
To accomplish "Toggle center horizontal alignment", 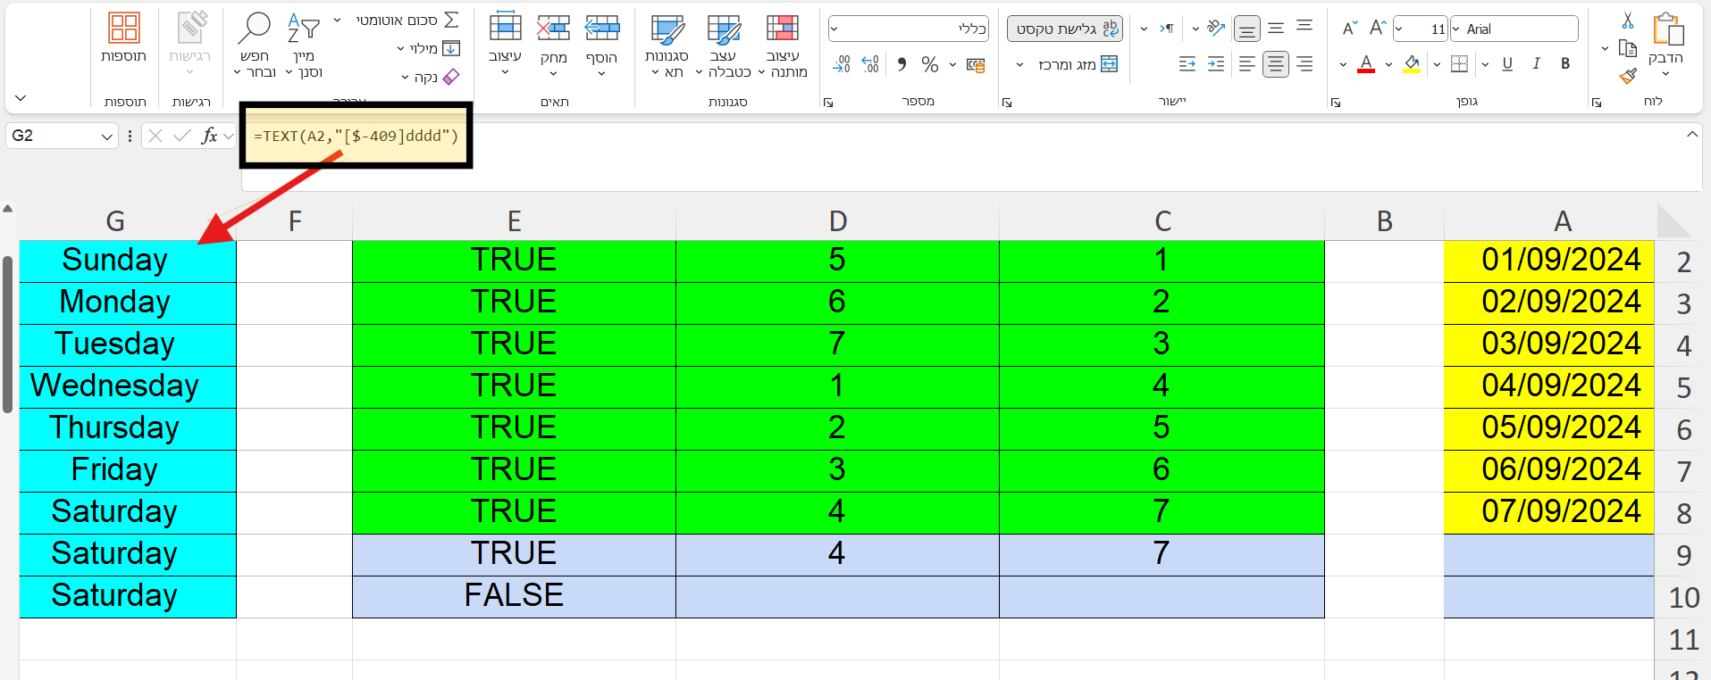I will (x=1275, y=63).
